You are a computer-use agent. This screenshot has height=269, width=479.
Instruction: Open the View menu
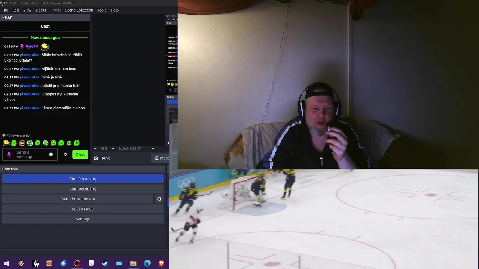(27, 10)
